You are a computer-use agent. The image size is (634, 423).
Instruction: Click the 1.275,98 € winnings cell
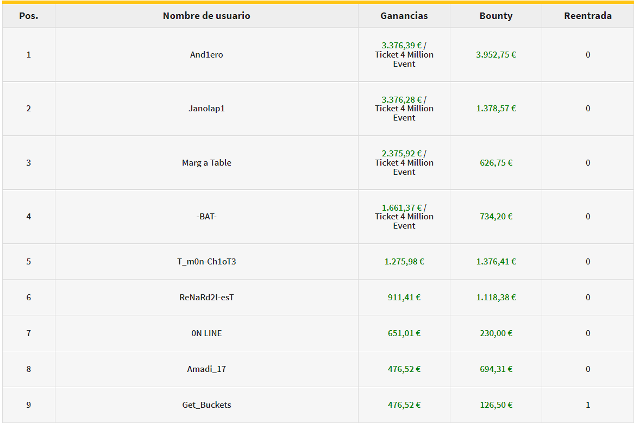(404, 261)
